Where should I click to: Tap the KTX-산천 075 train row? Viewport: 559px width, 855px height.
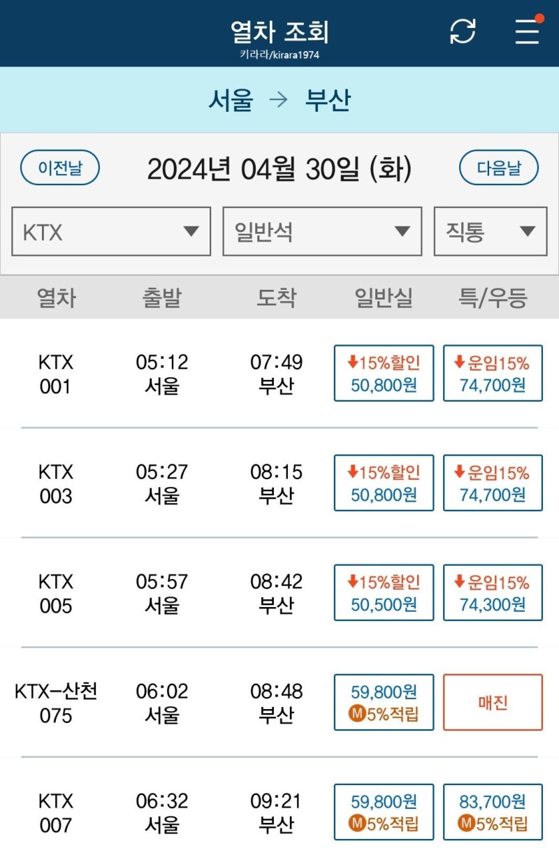click(x=279, y=702)
